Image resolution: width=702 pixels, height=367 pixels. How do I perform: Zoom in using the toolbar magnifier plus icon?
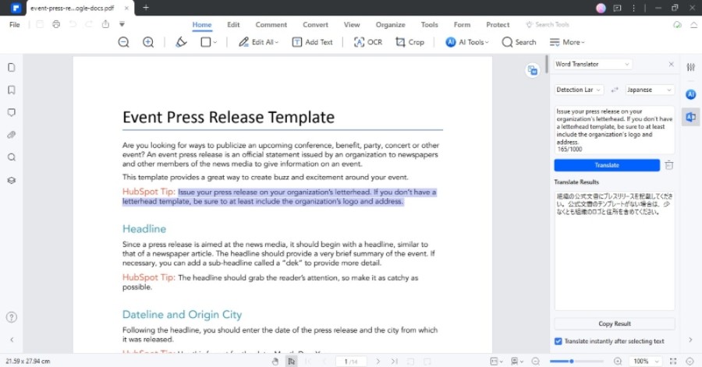[x=148, y=42]
